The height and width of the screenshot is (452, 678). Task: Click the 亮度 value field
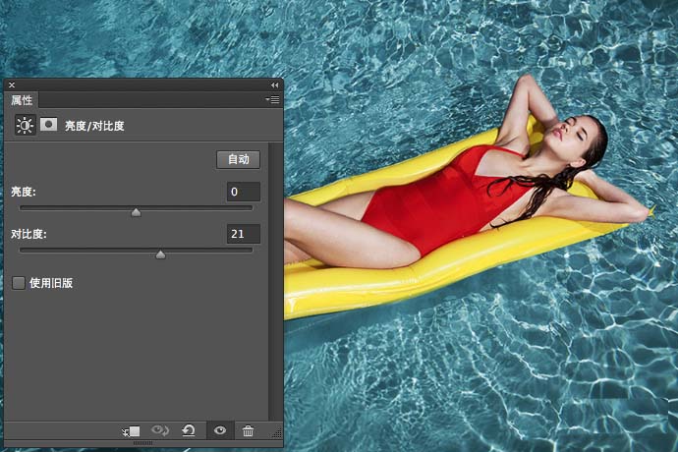coord(243,192)
